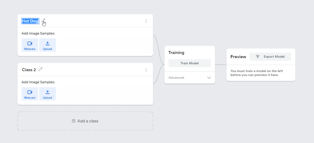The image size is (314, 143).
Task: Click the Add a class text label
Action: 88,121
